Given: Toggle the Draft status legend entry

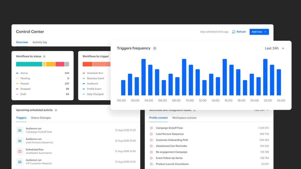Looking at the screenshot, I should [x=23, y=94].
